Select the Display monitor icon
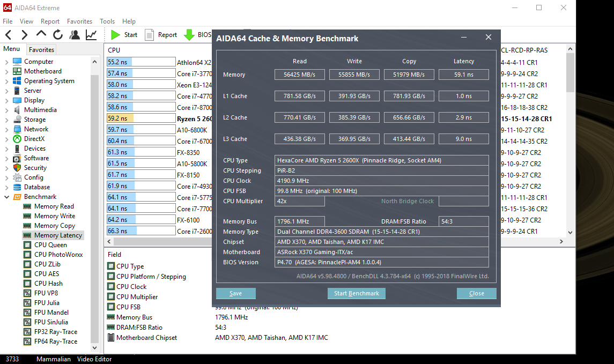This screenshot has height=364, width=614. point(17,100)
